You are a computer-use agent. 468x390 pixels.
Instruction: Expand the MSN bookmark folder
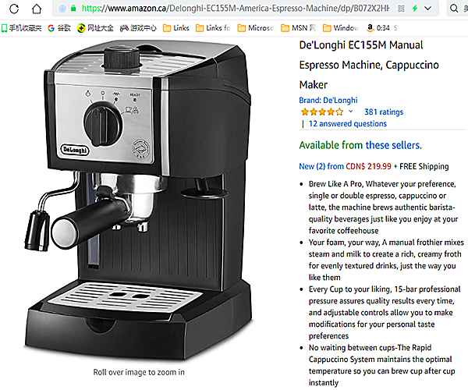[298, 28]
